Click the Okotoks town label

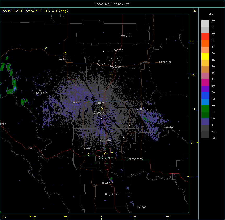[108, 183]
